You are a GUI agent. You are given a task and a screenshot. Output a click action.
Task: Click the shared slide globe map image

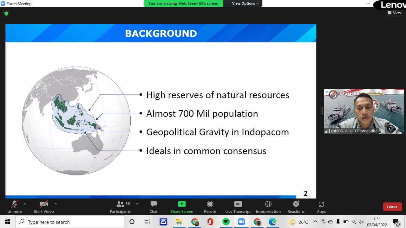tap(76, 121)
